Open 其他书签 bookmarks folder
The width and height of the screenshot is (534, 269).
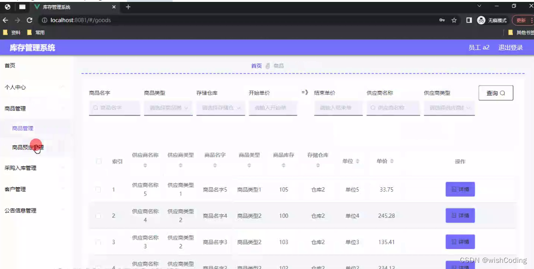click(x=521, y=32)
